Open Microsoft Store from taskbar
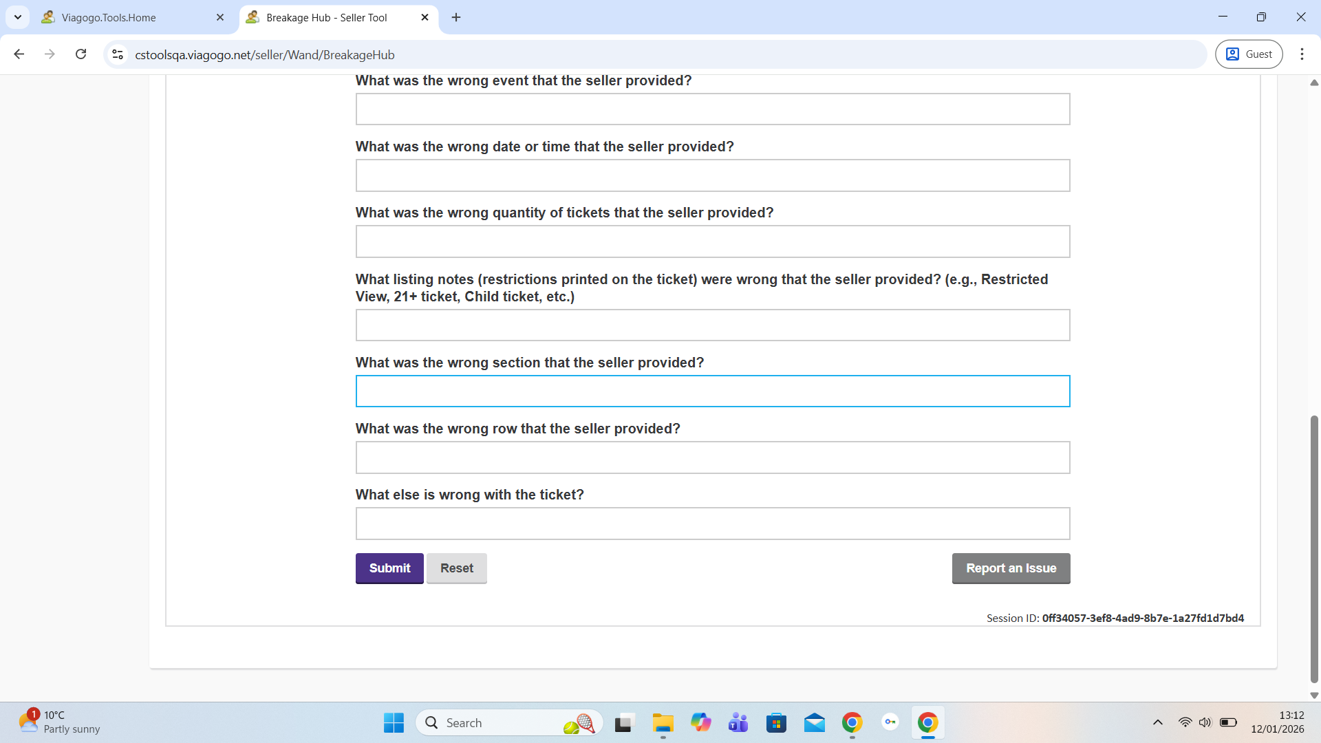The width and height of the screenshot is (1321, 743). [776, 723]
